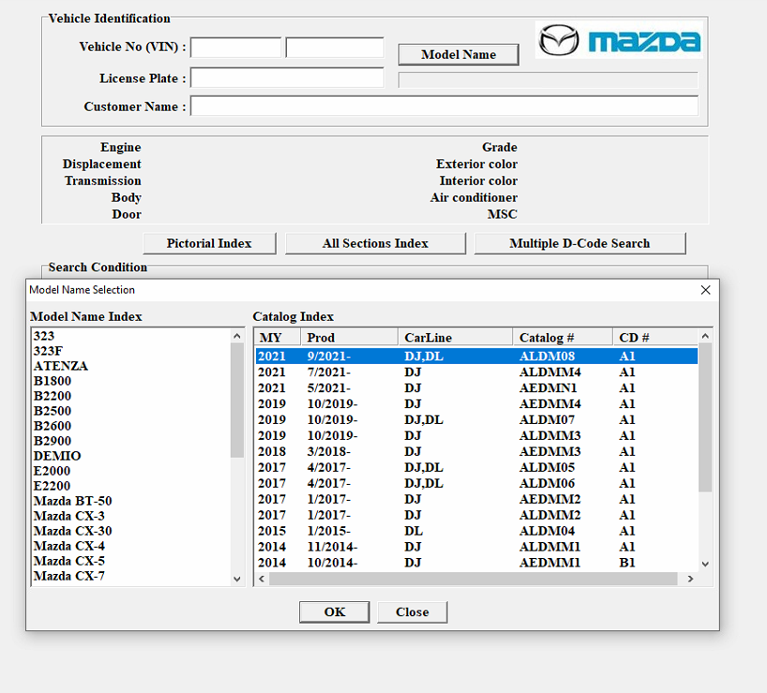Select Mazda BT-50 model entry
767x693 pixels.
click(x=72, y=501)
